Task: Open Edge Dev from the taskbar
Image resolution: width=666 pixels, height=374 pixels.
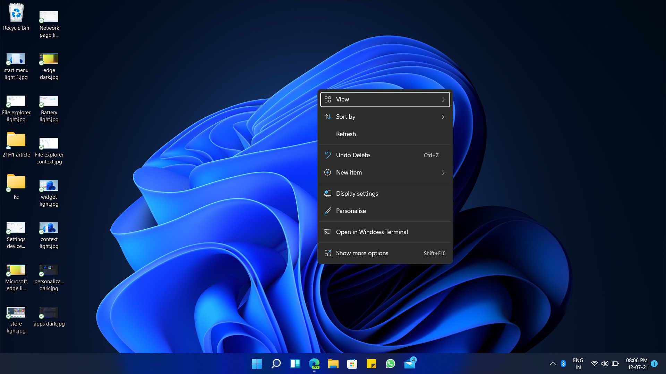Action: (x=315, y=363)
